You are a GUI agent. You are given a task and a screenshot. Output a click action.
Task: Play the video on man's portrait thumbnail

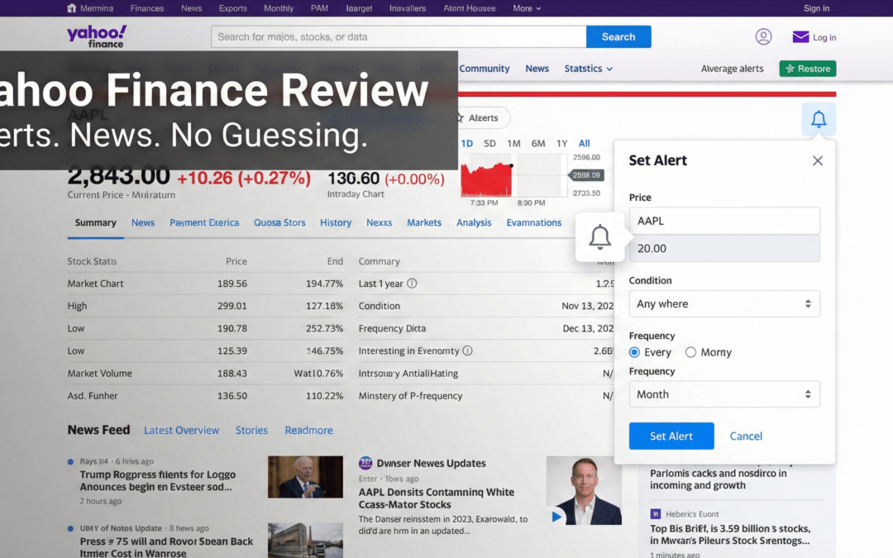(x=556, y=517)
